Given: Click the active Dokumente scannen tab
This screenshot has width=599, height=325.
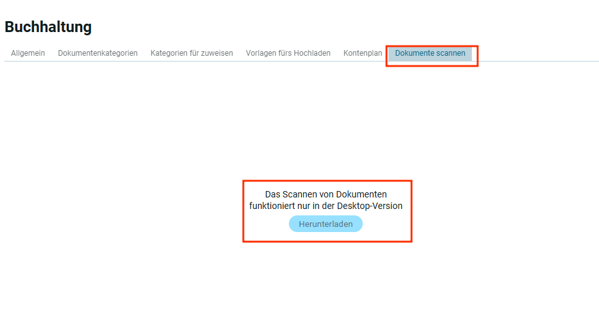Looking at the screenshot, I should 430,53.
